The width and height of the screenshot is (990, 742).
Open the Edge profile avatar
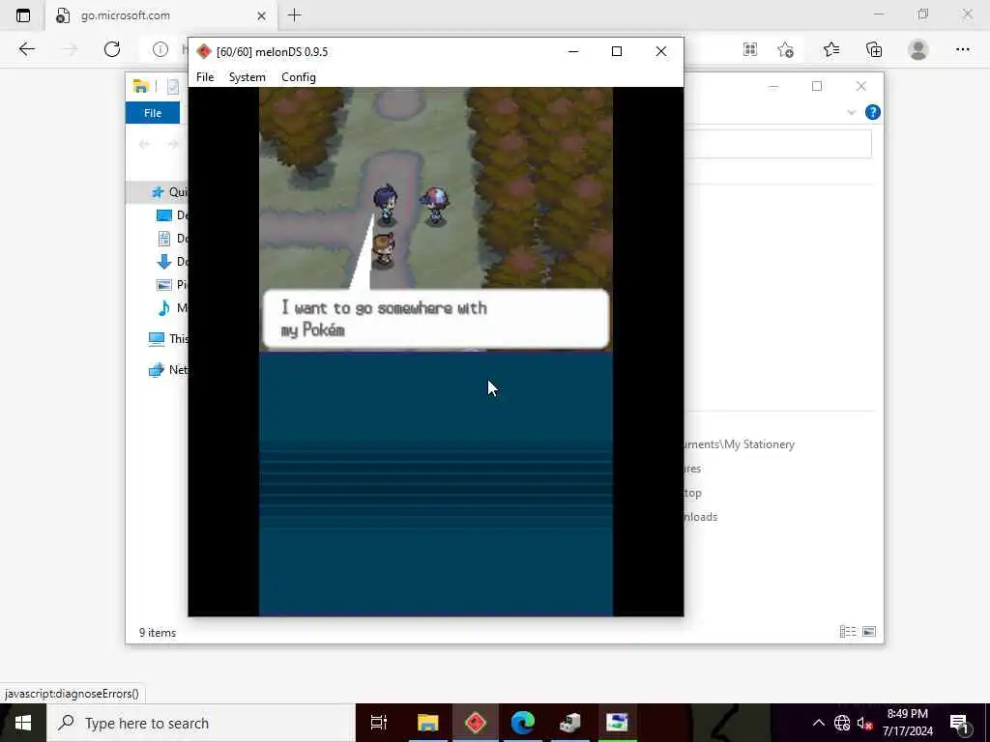918,49
